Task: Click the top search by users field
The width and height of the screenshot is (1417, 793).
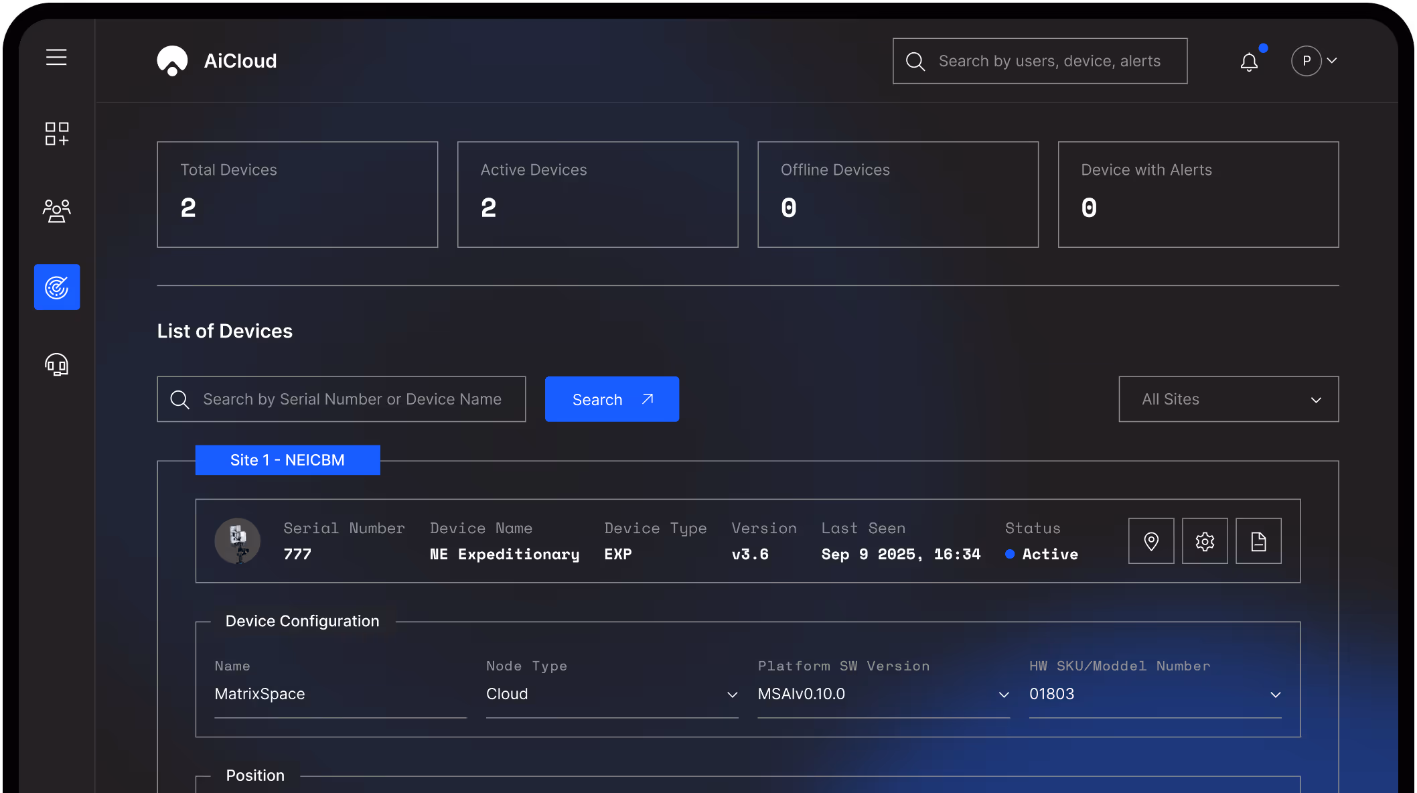Action: click(1049, 61)
